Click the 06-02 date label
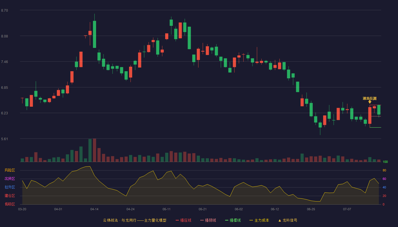 (239, 209)
